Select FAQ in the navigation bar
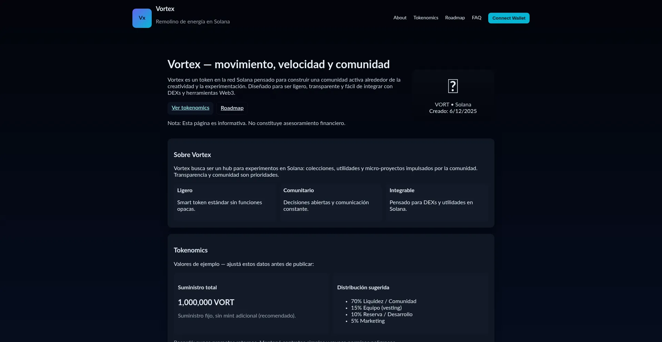 [x=477, y=18]
